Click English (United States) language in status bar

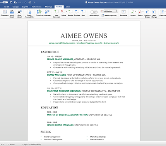pyautogui.click(x=32, y=144)
